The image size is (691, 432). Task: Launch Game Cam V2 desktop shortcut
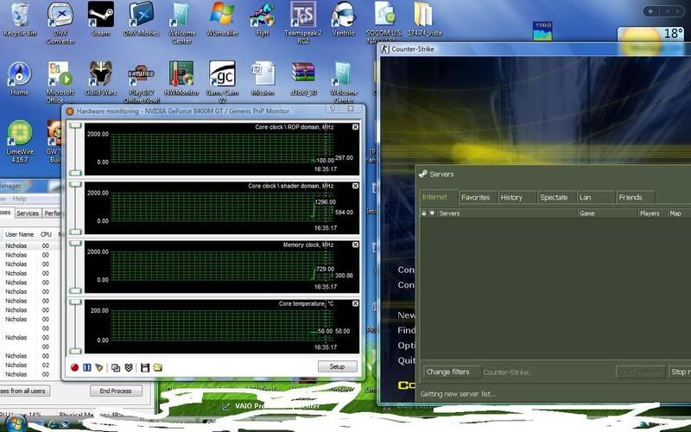point(222,82)
